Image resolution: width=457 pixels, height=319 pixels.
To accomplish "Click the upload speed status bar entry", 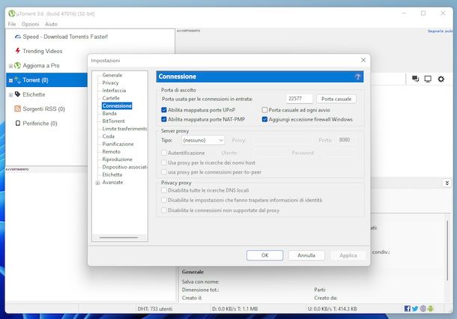I will click(x=332, y=309).
